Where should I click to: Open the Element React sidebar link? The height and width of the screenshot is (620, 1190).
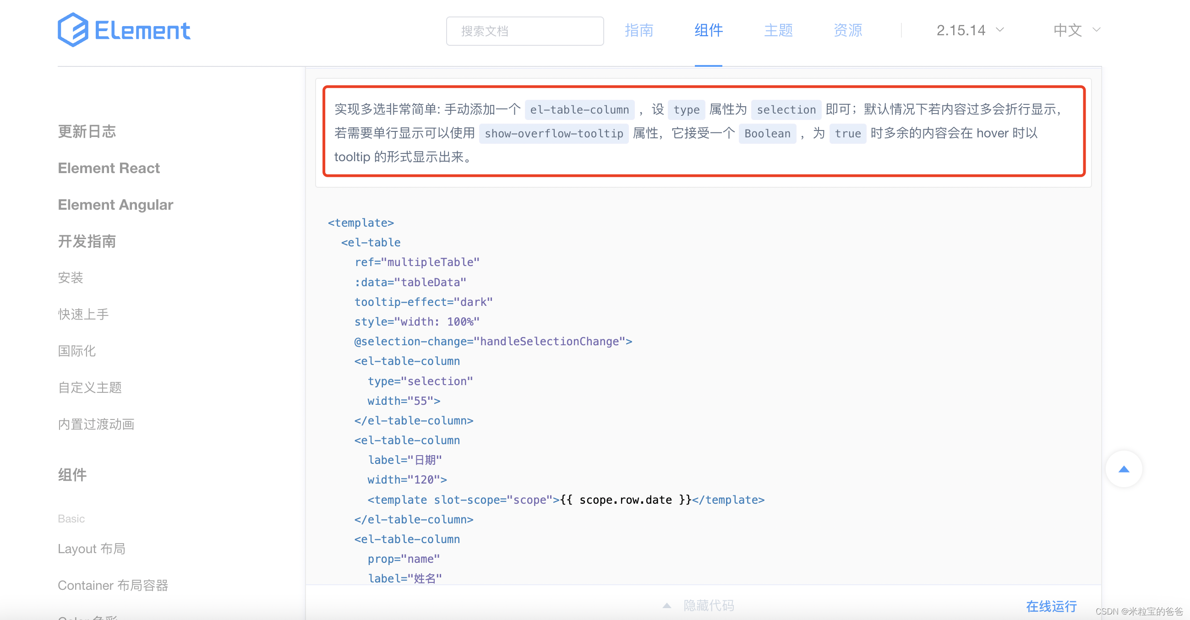click(109, 168)
